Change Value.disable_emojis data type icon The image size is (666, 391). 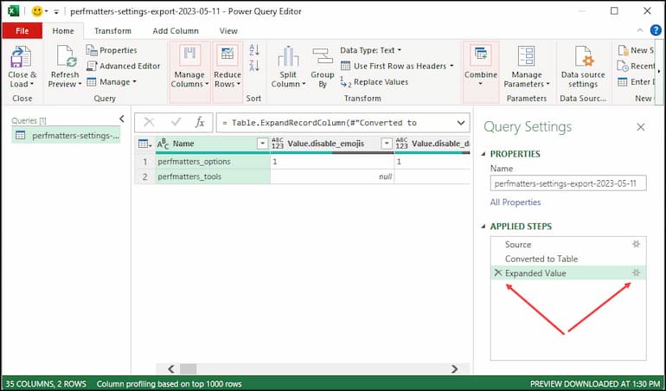pos(278,144)
